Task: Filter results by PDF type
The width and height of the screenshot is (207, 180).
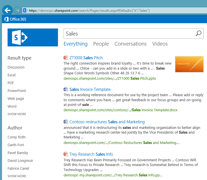Action: 11,83
